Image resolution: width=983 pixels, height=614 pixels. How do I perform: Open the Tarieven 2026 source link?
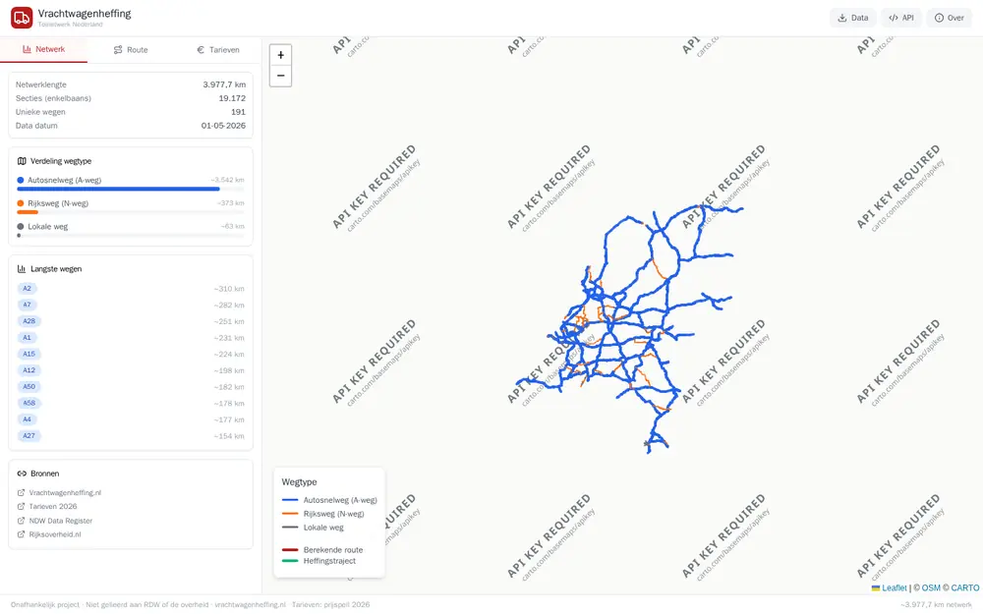[x=53, y=507]
